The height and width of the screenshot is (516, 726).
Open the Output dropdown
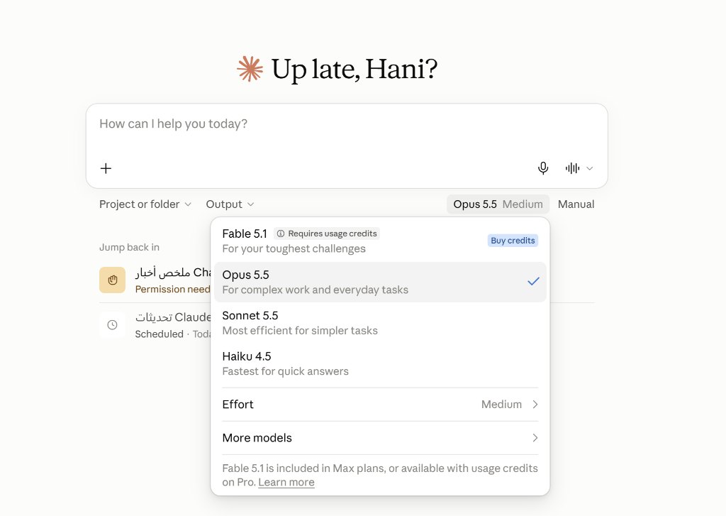230,204
